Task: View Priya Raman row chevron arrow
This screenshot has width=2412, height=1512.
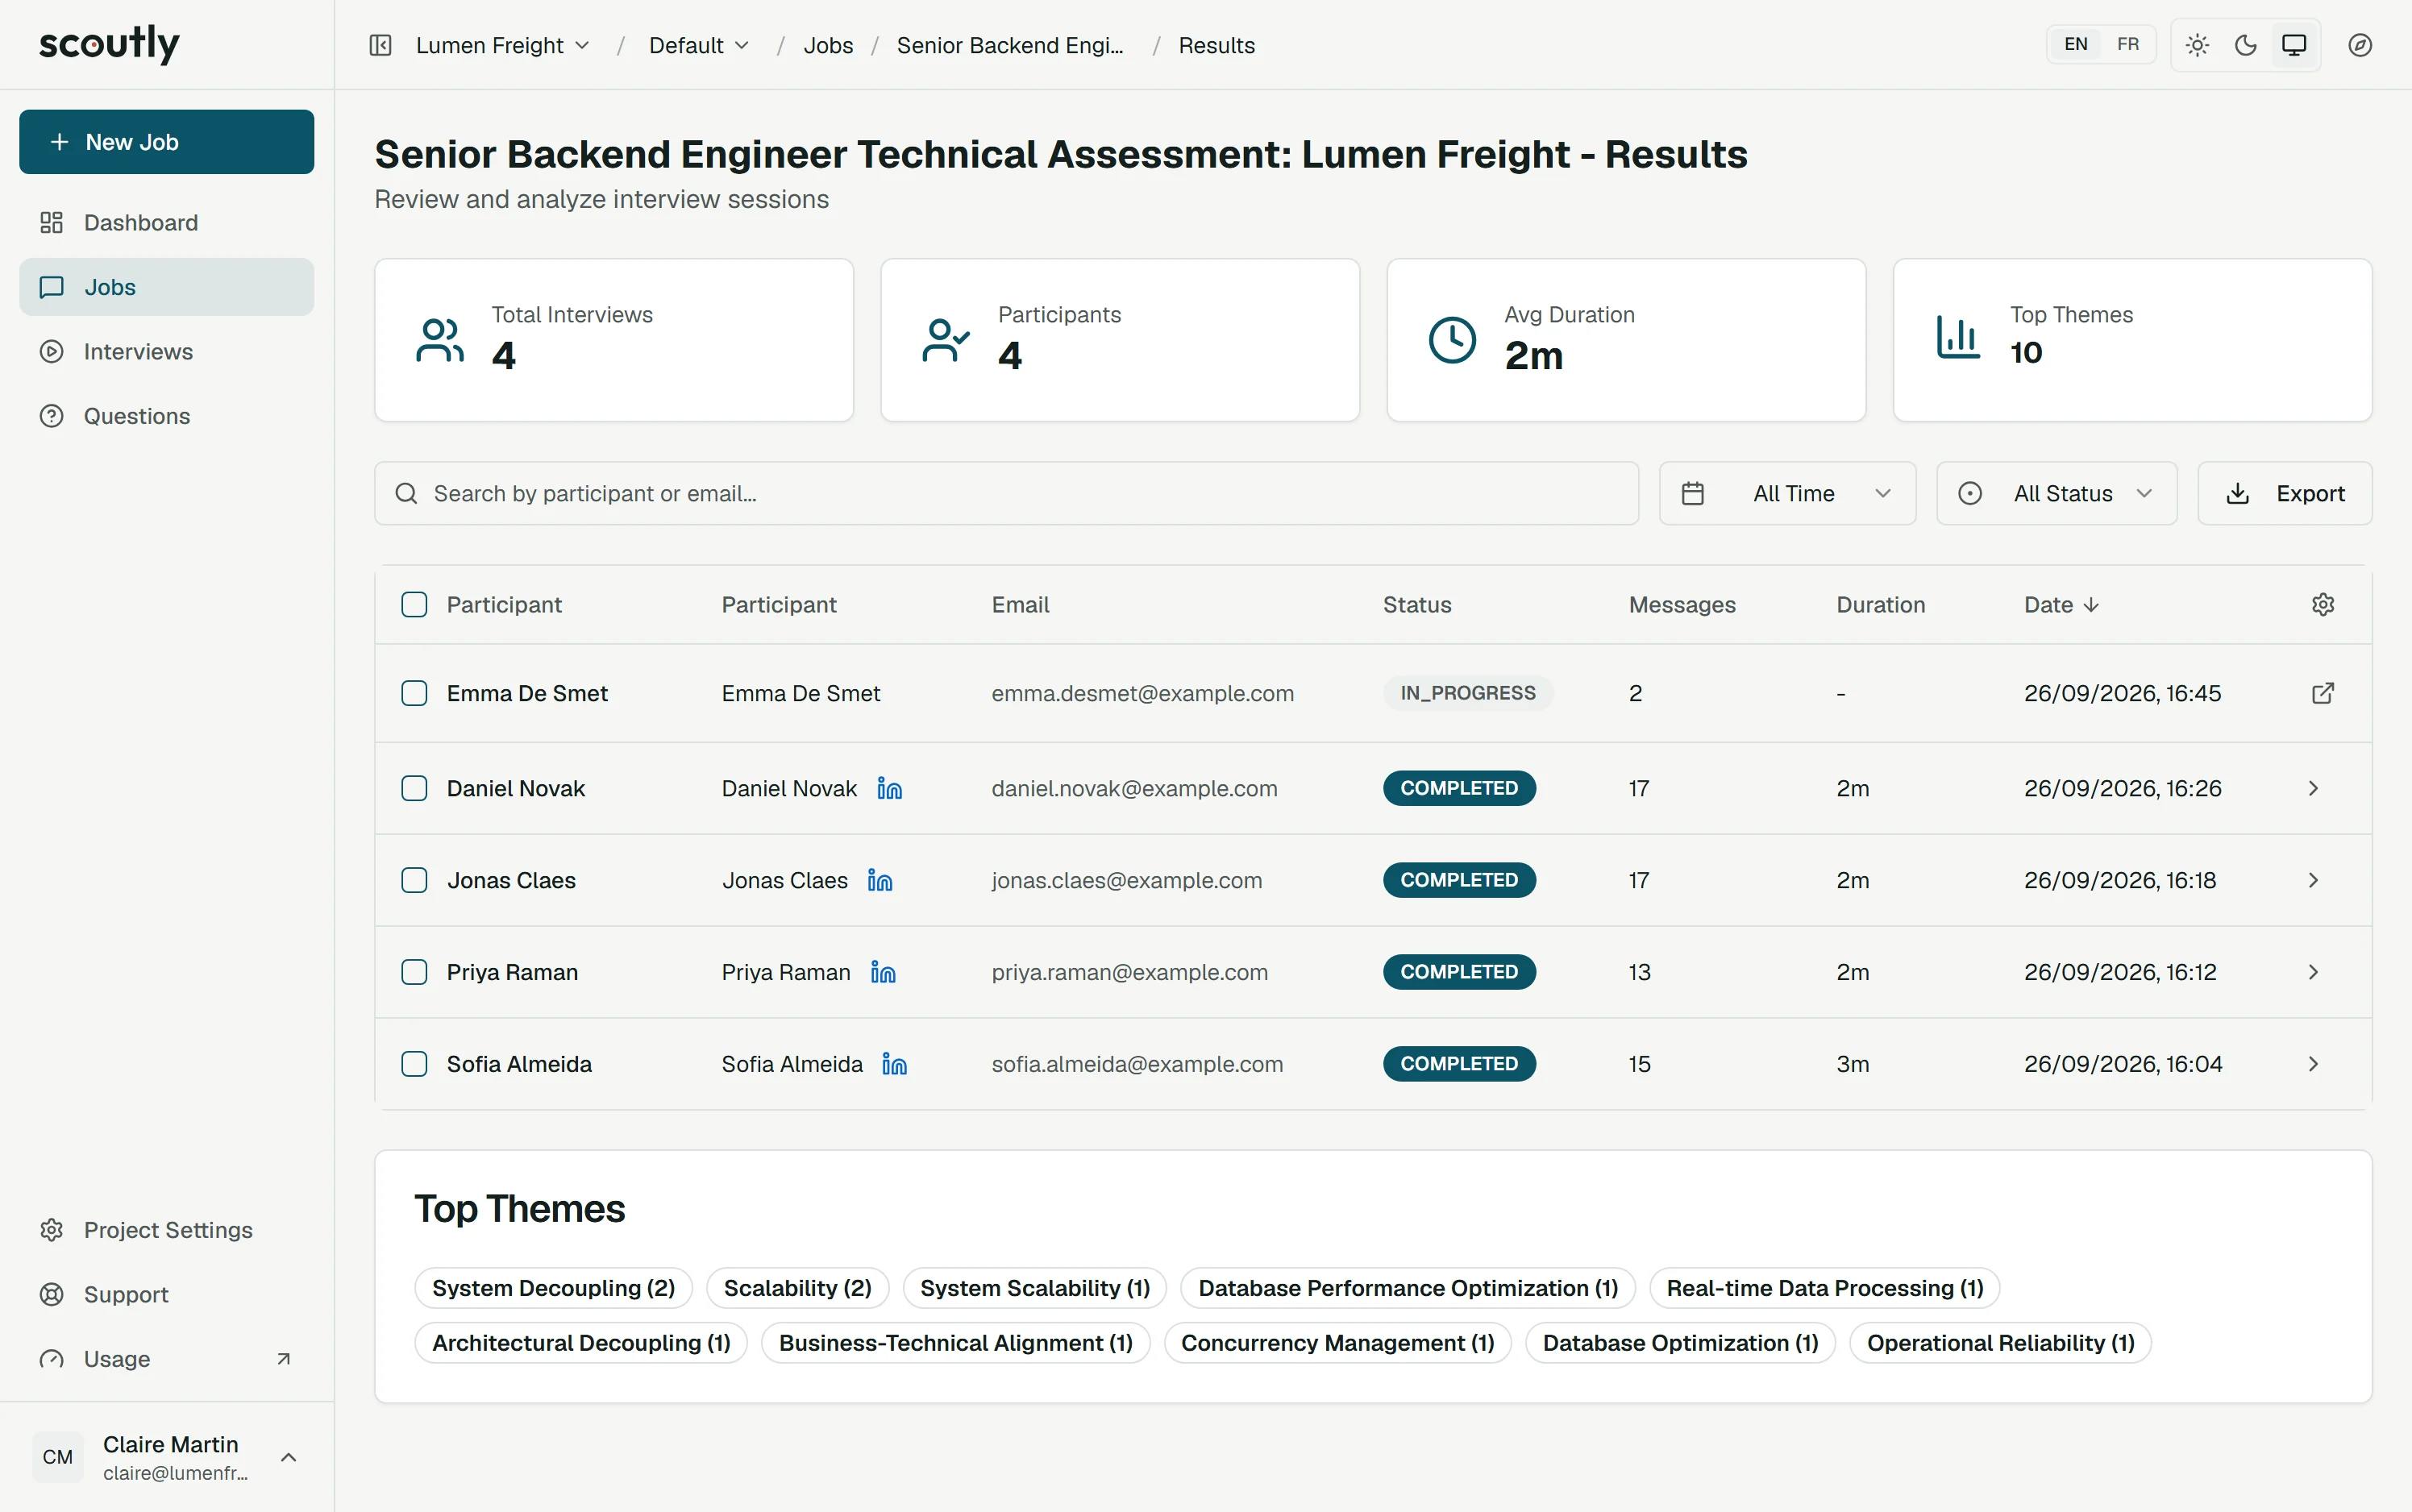Action: pos(2313,972)
